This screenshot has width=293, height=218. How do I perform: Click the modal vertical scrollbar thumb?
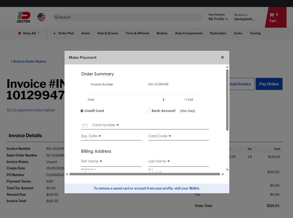tap(227, 100)
